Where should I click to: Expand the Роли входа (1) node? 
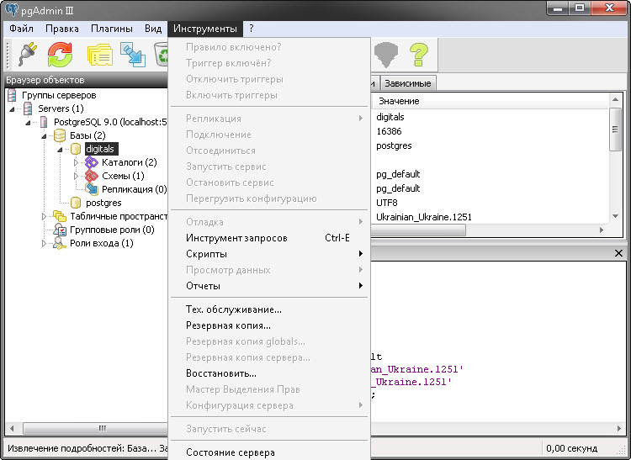[44, 243]
